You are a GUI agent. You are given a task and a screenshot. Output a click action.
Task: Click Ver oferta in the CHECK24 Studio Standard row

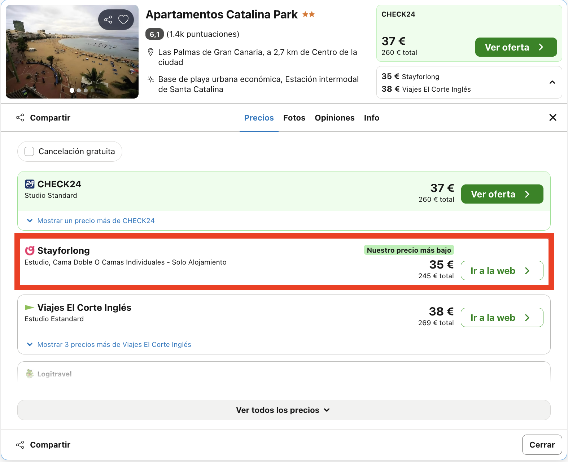click(502, 194)
